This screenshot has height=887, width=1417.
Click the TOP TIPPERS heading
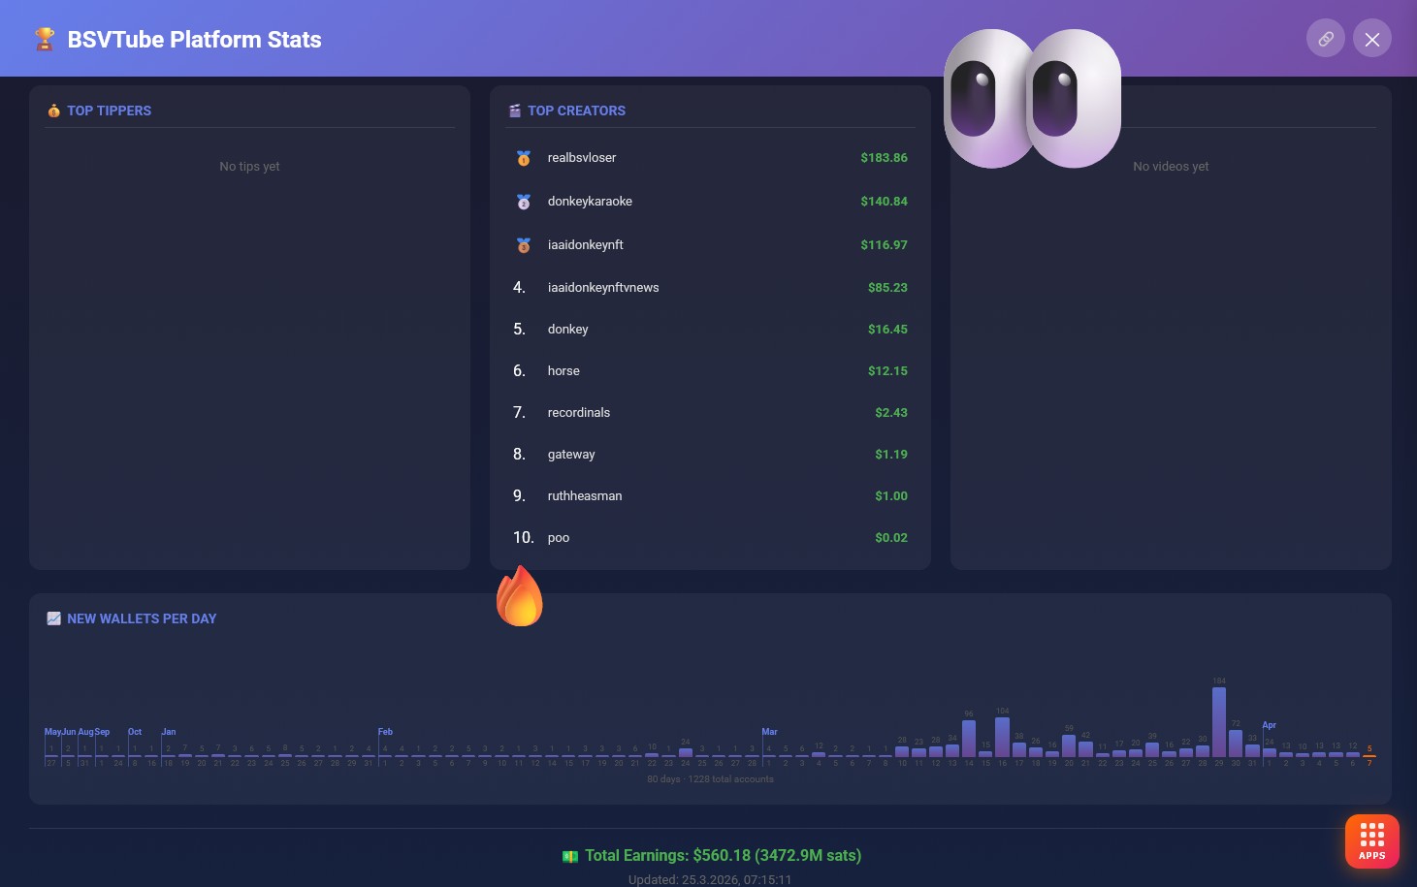pos(109,111)
